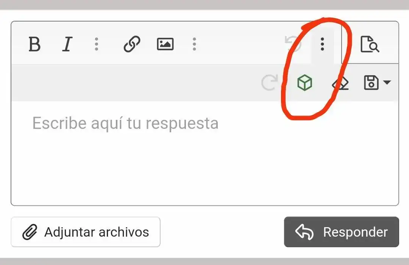Click the 'Adjuntar archivos' button

pos(86,232)
